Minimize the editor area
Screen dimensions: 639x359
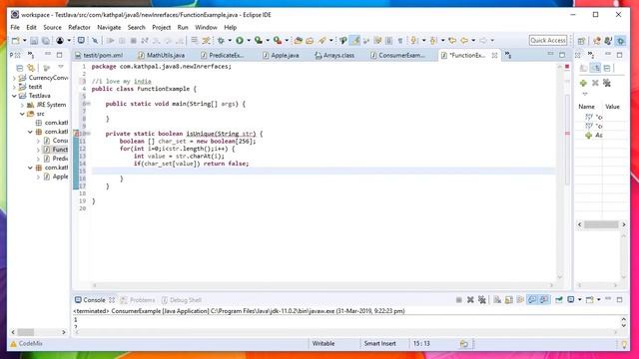pyautogui.click(x=550, y=54)
